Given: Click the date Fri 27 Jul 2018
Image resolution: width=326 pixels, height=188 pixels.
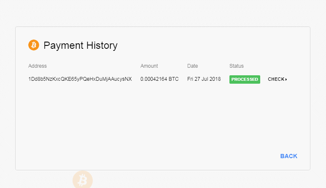Looking at the screenshot, I should (x=205, y=79).
